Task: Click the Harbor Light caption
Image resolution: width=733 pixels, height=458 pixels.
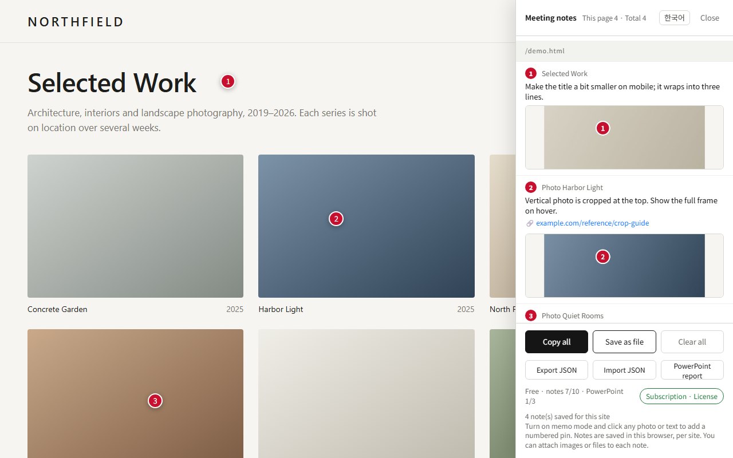Action: 281,309
